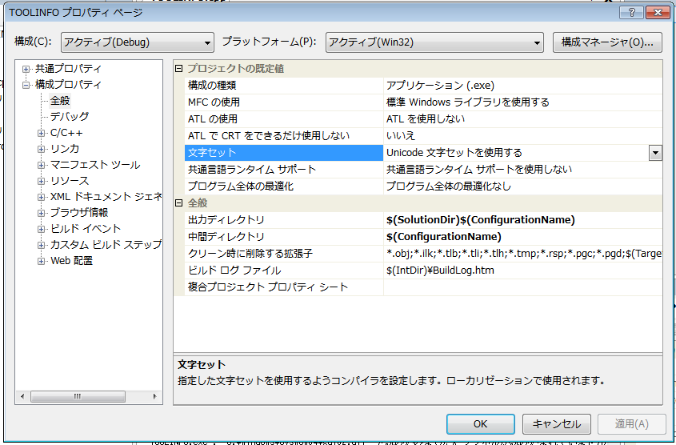
Task: Collapse the 全般 property grid section
Action: click(x=179, y=203)
